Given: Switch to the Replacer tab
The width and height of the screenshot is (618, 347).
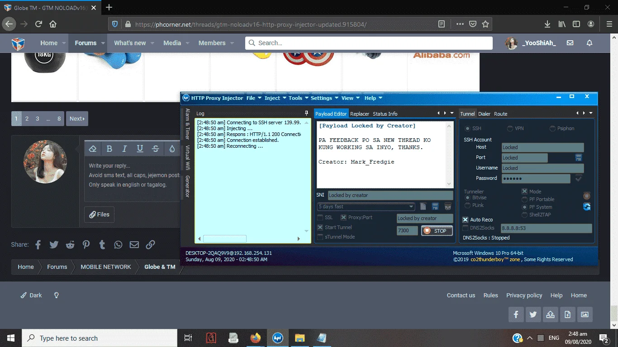Looking at the screenshot, I should [x=360, y=114].
